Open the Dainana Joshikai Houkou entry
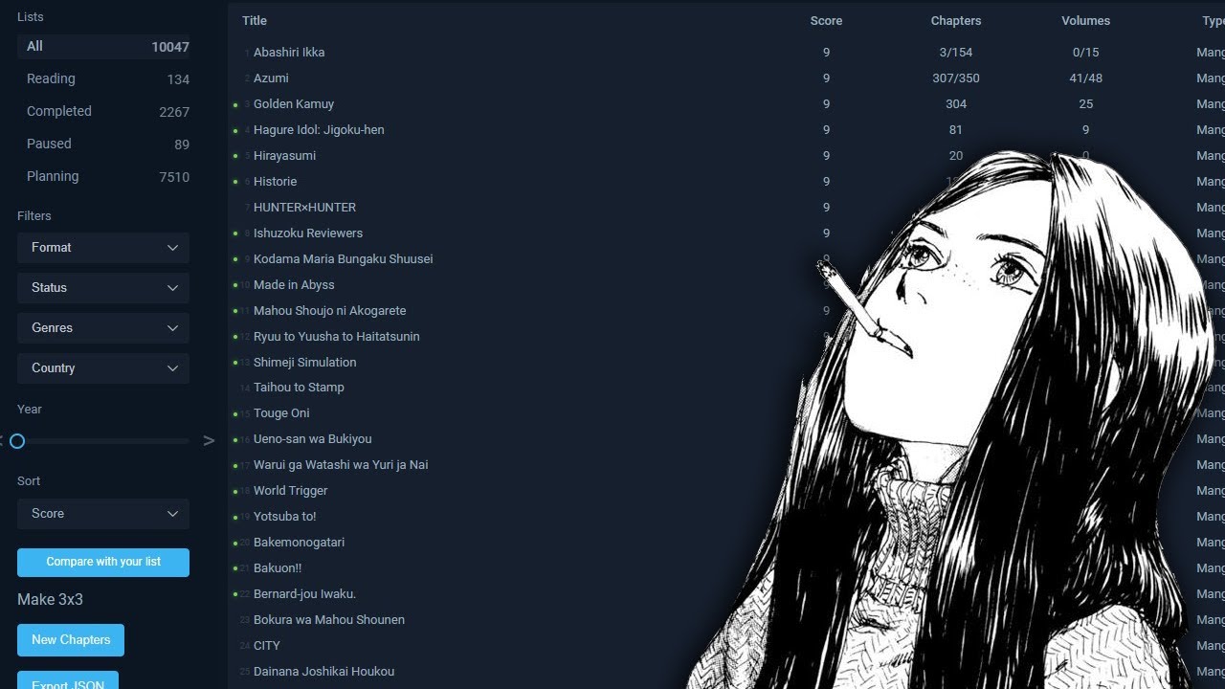Screen dimensions: 1225x689 [x=323, y=671]
